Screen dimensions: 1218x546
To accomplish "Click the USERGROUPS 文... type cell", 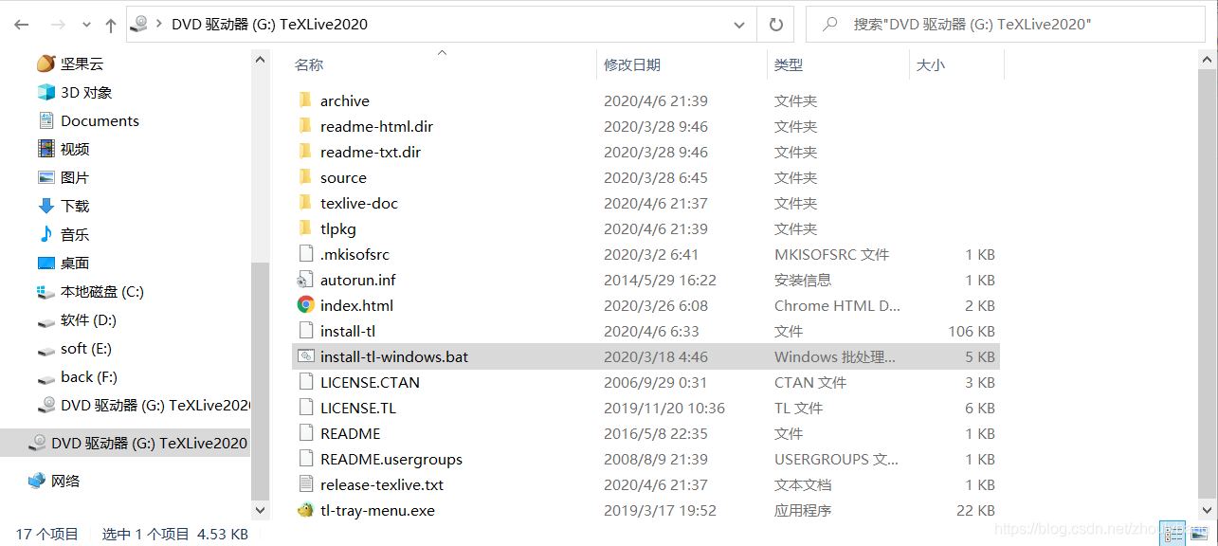I will pyautogui.click(x=836, y=459).
